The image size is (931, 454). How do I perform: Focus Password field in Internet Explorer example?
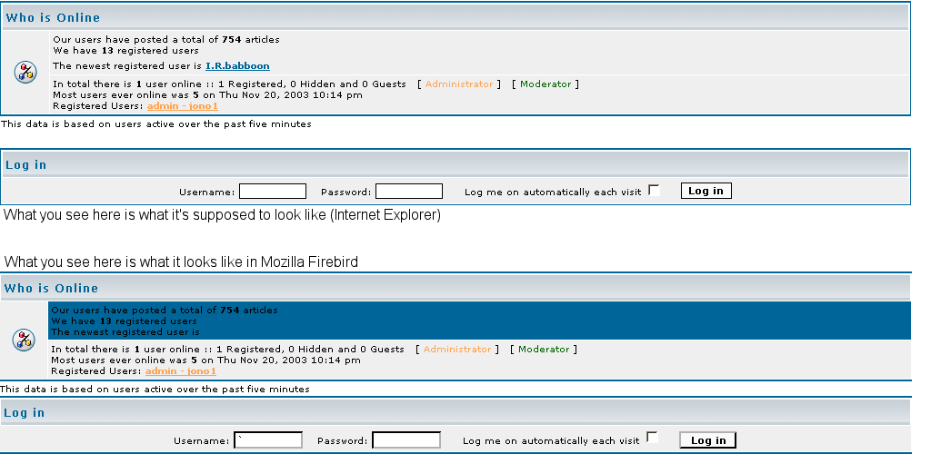click(x=409, y=192)
